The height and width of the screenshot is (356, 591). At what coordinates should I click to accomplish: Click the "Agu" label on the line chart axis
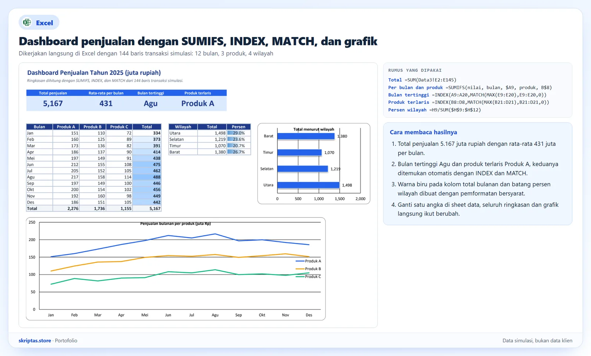(x=215, y=315)
